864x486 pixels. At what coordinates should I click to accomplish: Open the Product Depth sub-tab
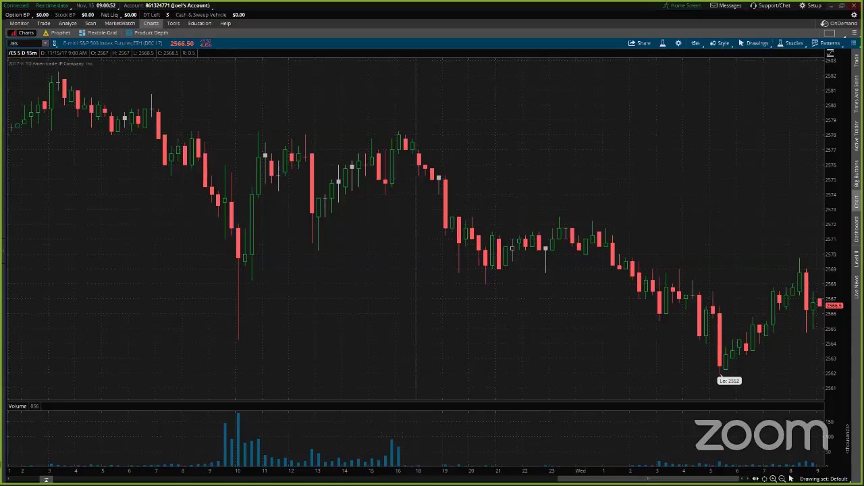147,33
